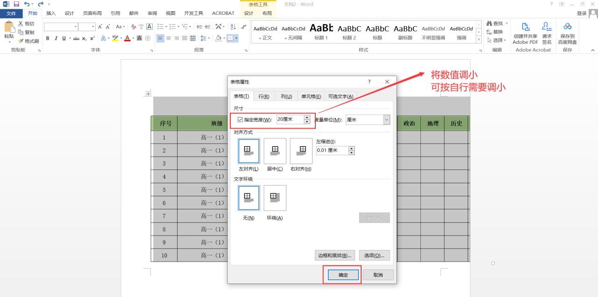Image resolution: width=598 pixels, height=297 pixels.
Task: Apply red font color swatch
Action: (x=128, y=38)
